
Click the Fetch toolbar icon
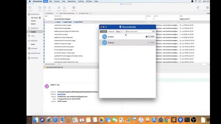[49, 8]
